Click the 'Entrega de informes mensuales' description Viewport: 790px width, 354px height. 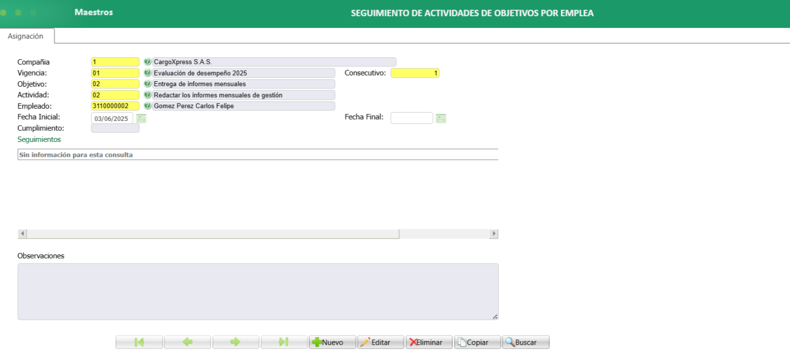[x=243, y=84]
